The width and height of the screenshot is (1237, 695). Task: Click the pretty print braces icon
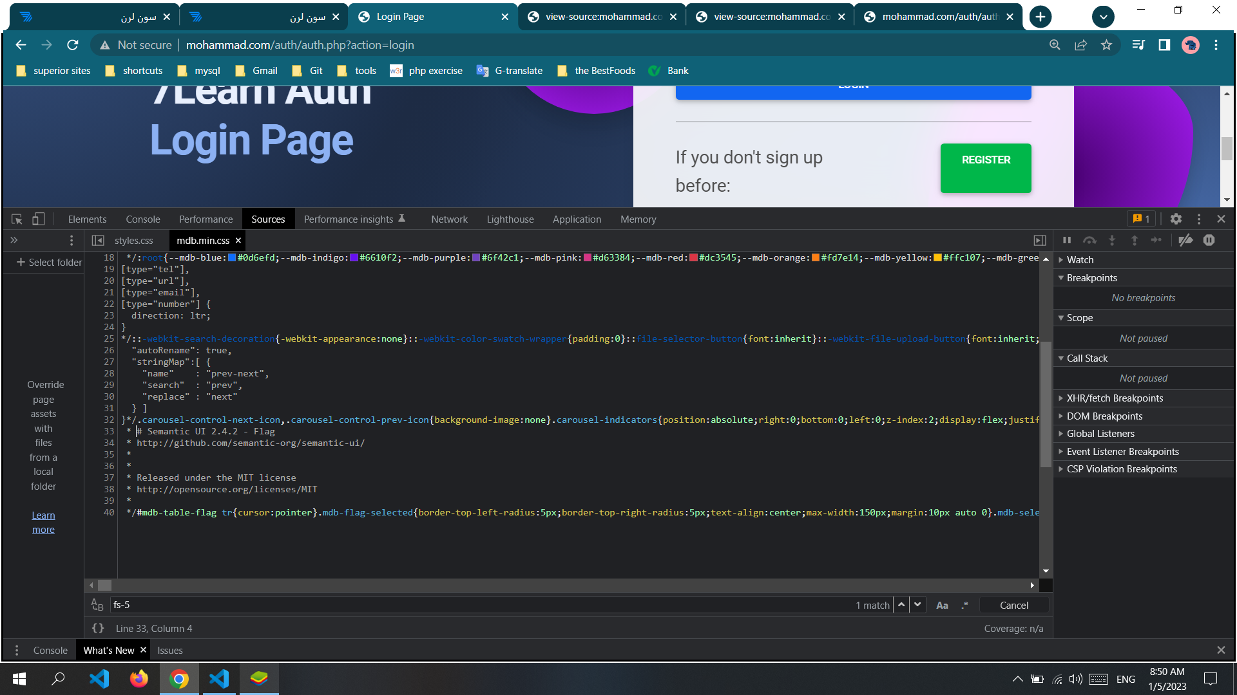coord(98,628)
